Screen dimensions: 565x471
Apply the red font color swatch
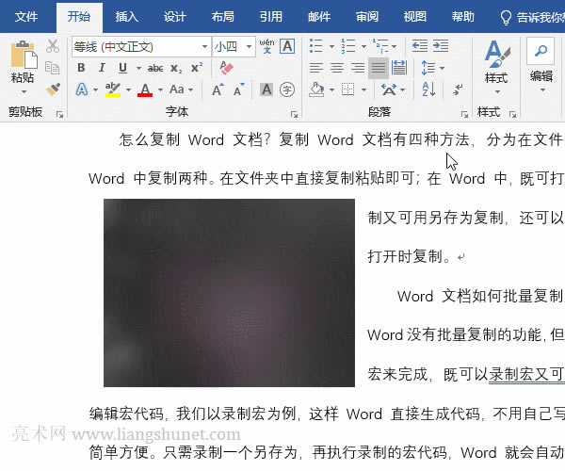(145, 89)
